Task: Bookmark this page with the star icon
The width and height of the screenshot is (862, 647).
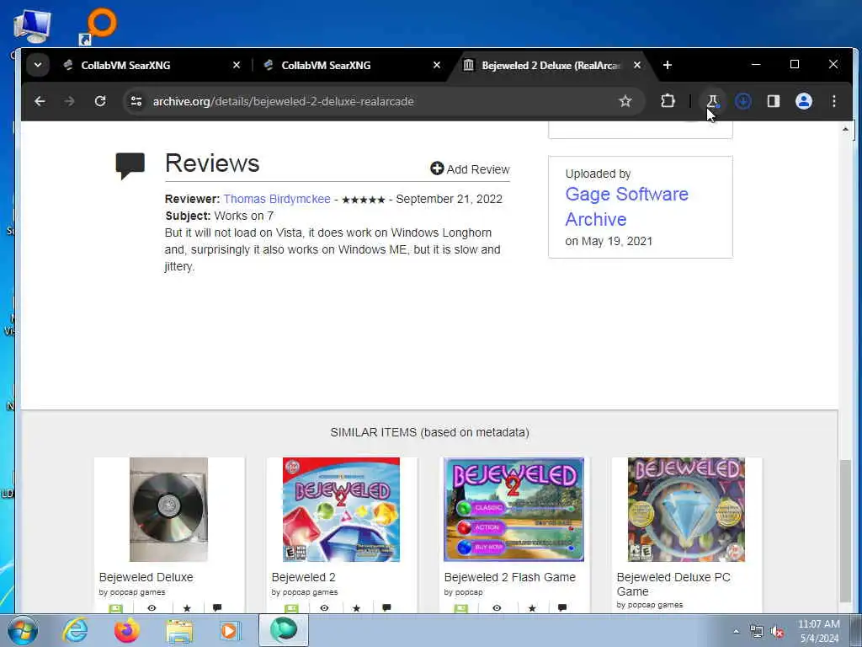Action: [x=625, y=101]
